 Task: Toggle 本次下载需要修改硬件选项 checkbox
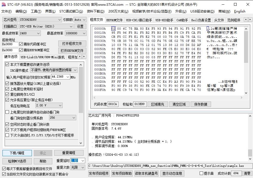tap(7, 64)
